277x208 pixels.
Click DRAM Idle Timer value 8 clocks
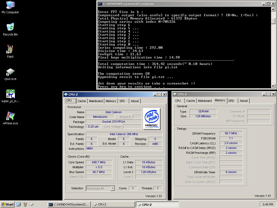tap(231, 172)
